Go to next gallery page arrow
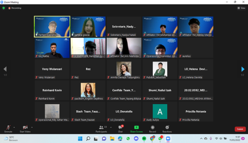248x143 pixels. 243,69
